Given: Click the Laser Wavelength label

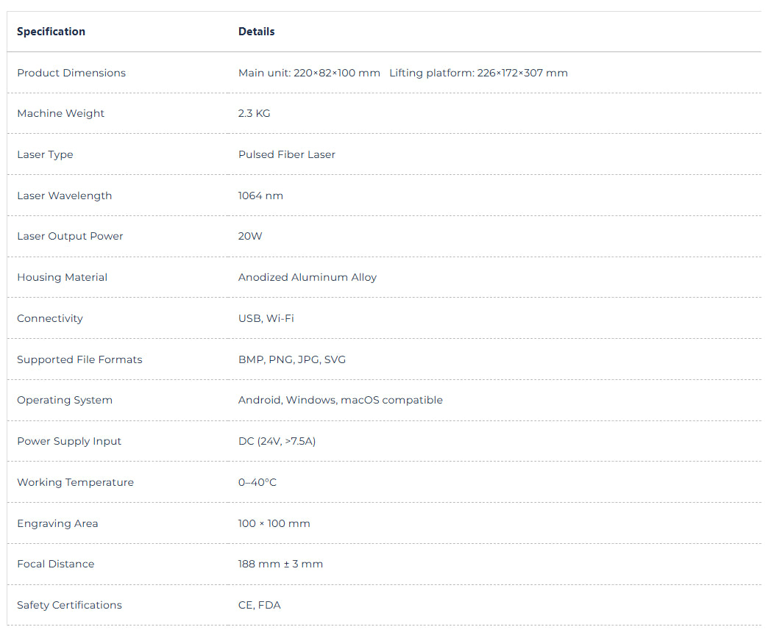Looking at the screenshot, I should click(64, 196).
